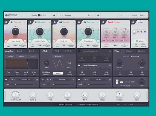Expand 04 Granular engine type dropdown
The height and width of the screenshot is (116, 156).
click(x=98, y=22)
